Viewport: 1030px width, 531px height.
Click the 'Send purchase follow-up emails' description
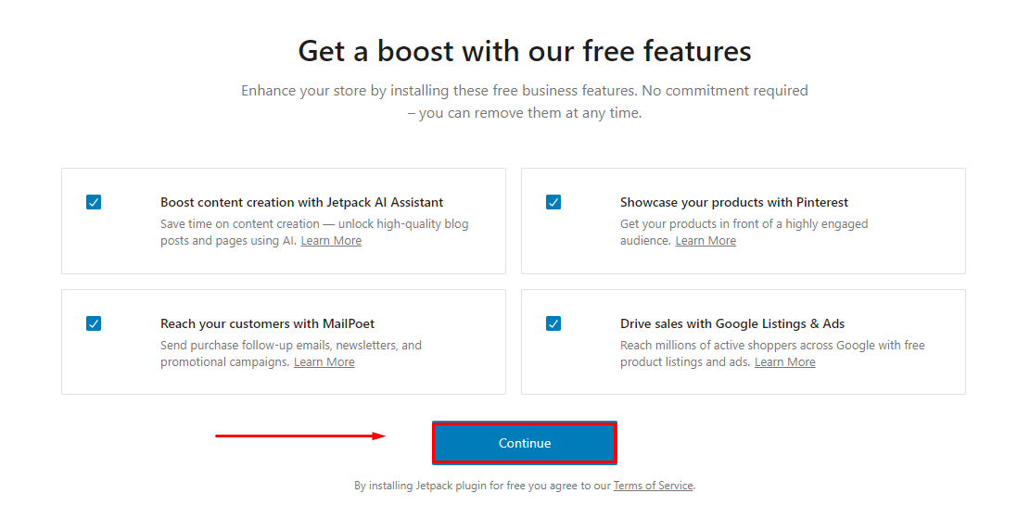tap(290, 346)
